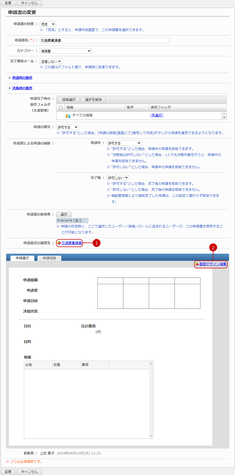Open the 画面デザイン編集 link
235x475 pixels.
(x=213, y=264)
